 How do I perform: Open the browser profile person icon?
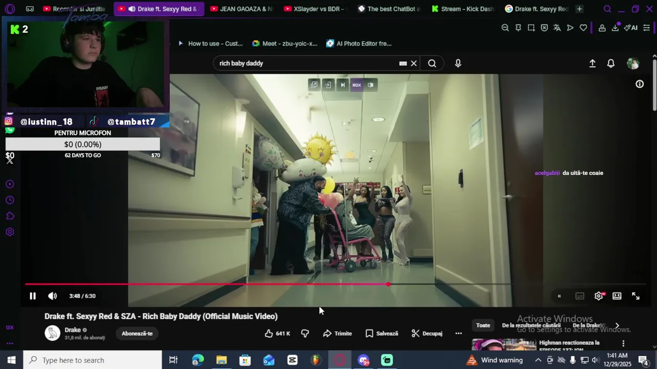(x=602, y=28)
